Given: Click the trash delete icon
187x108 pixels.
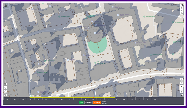Looking at the screenshot, I should click(182, 11).
